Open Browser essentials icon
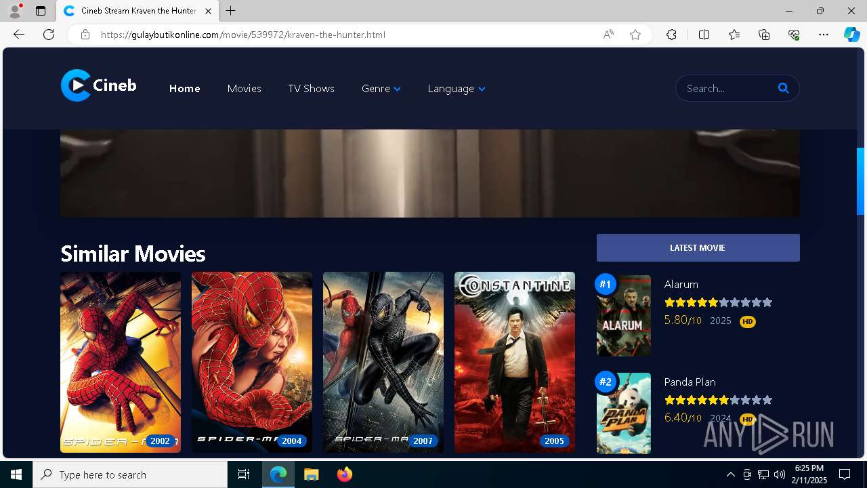Image resolution: width=867 pixels, height=488 pixels. point(794,35)
